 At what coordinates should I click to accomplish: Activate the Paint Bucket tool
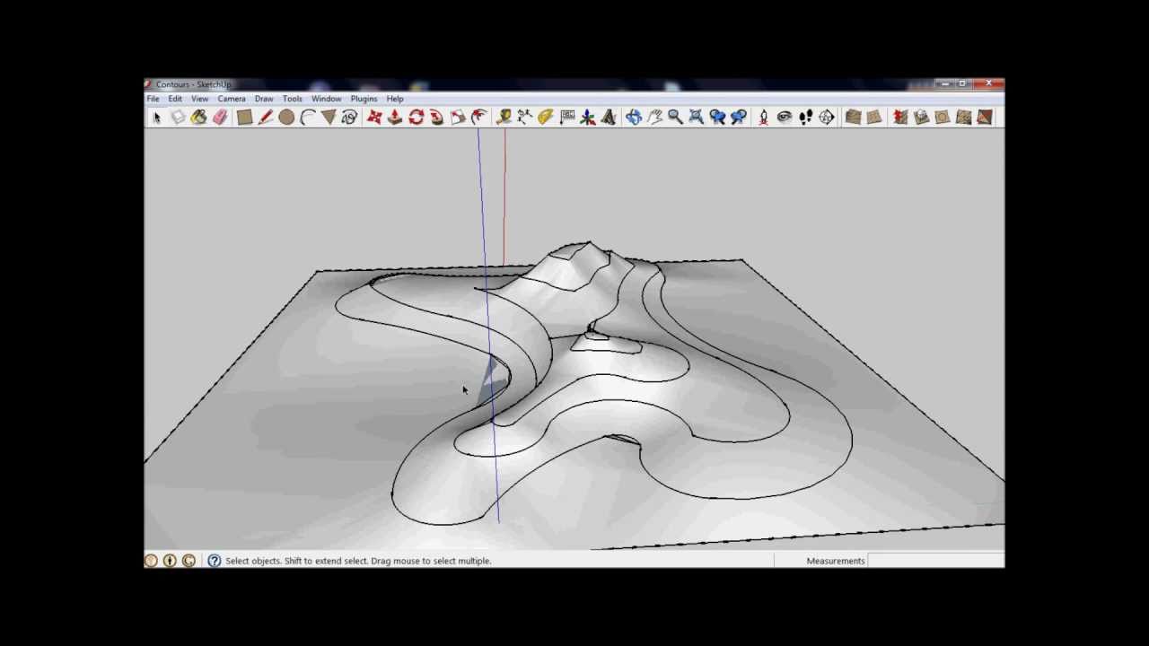pos(199,117)
